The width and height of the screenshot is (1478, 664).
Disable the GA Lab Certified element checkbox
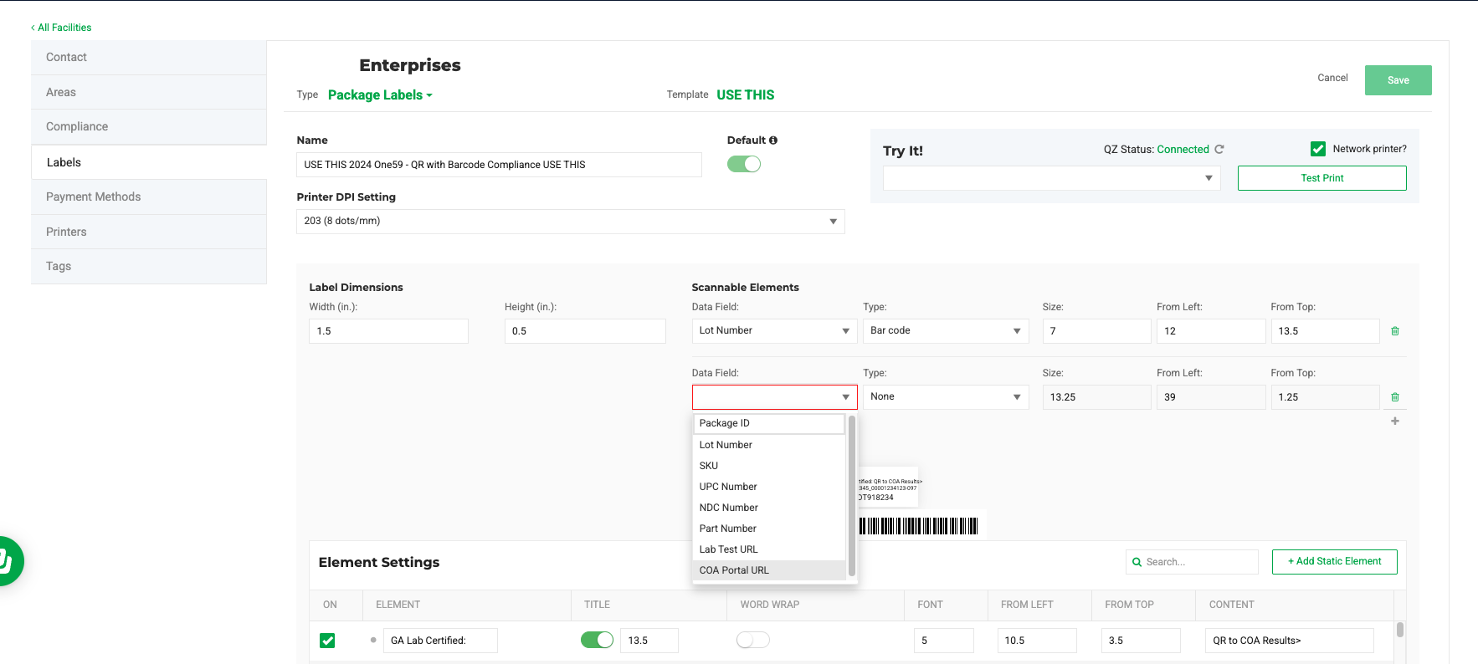tap(327, 641)
